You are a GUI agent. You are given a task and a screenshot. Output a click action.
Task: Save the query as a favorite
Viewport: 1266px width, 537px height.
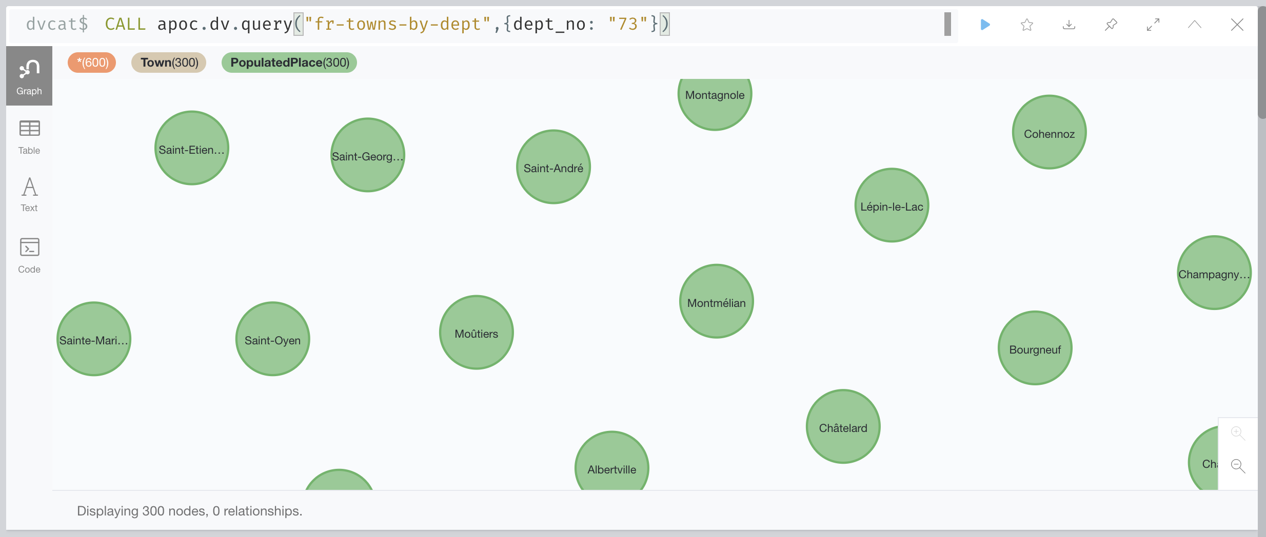coord(1026,24)
